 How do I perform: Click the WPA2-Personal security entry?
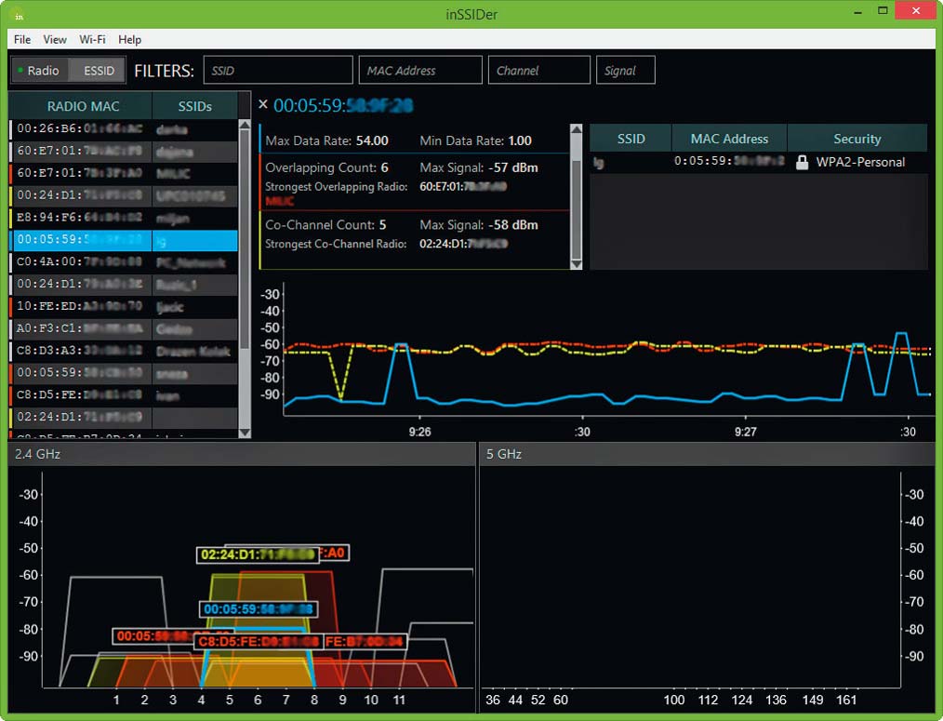860,163
